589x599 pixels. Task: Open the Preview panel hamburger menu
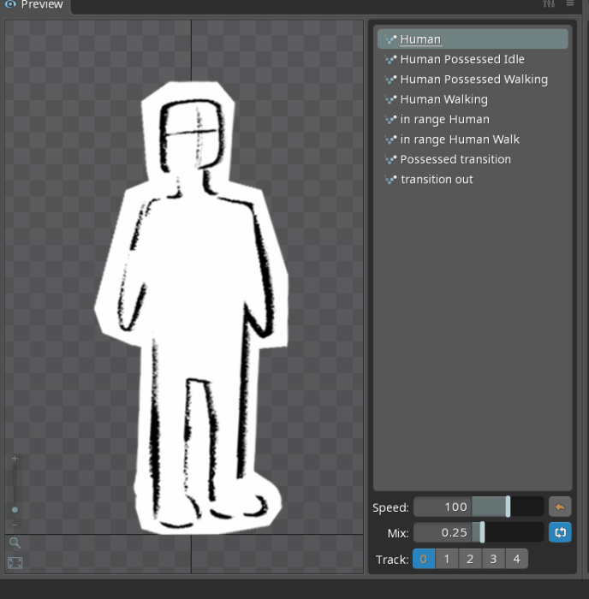click(570, 3)
